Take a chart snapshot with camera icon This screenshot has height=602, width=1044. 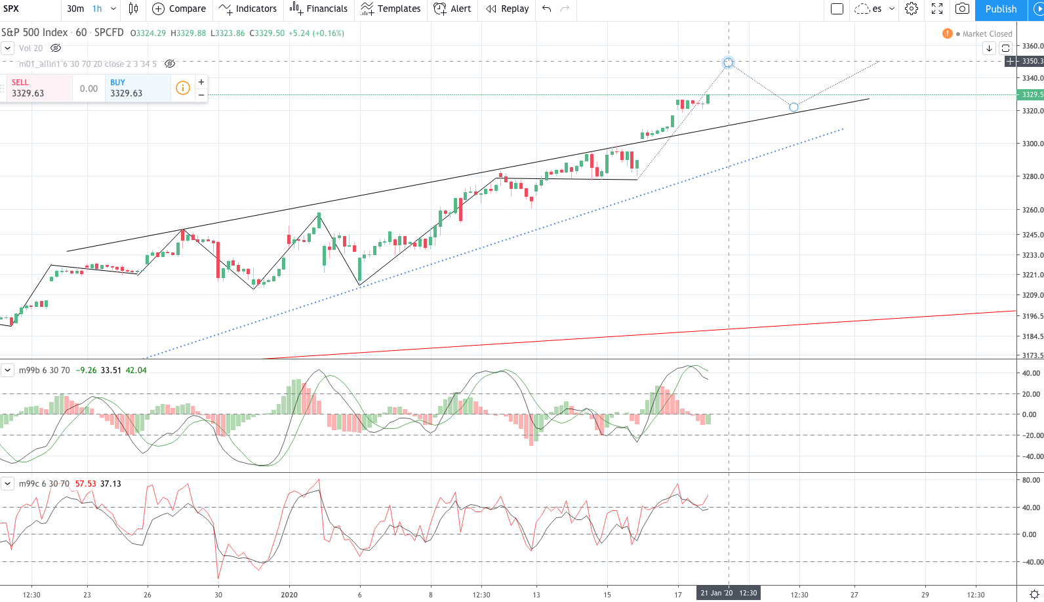962,9
